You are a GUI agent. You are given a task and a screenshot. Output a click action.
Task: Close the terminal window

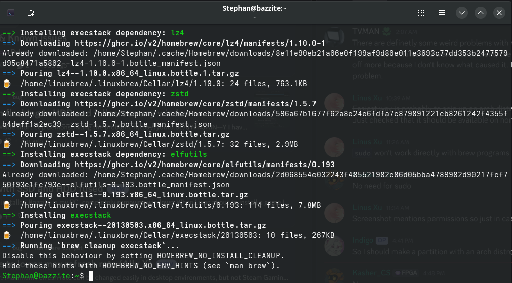[x=499, y=13]
